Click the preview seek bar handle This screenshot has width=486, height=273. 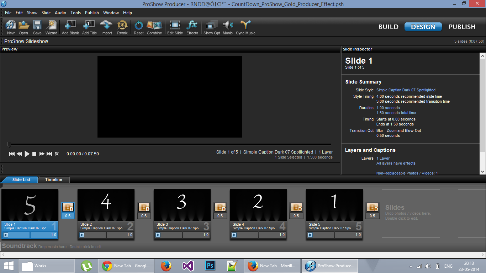(x=9, y=144)
